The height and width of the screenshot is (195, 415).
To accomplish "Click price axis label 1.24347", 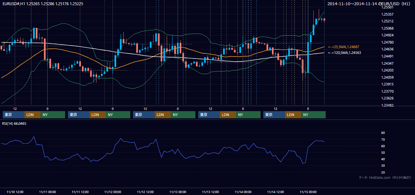I will [x=387, y=63].
